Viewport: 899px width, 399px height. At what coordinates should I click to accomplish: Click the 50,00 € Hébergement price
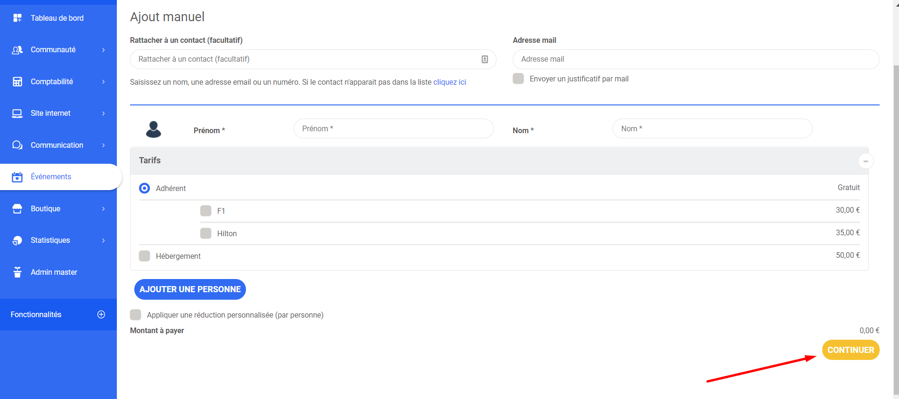point(848,255)
